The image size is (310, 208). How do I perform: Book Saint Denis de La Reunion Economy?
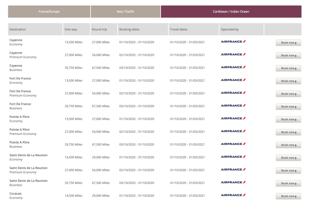coord(288,158)
